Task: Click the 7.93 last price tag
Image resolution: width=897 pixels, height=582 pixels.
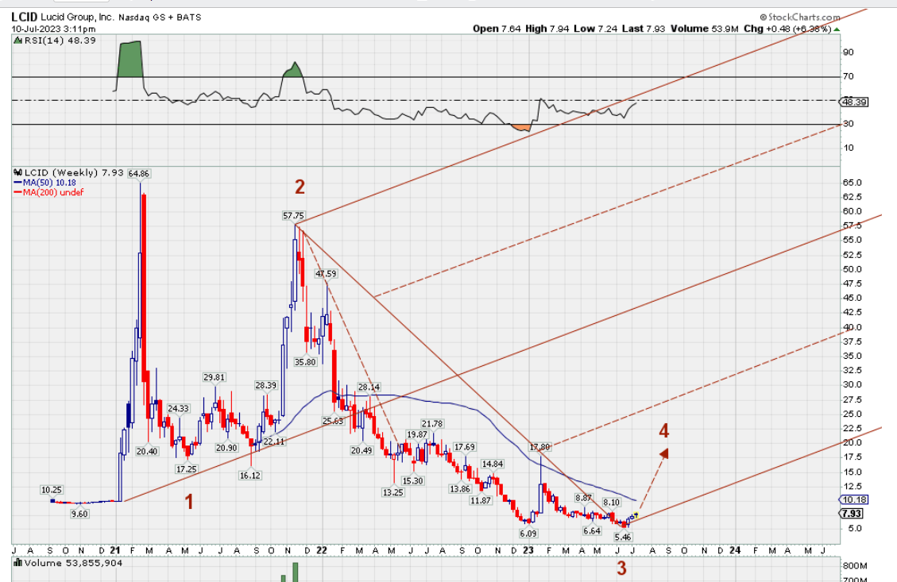Action: point(853,514)
